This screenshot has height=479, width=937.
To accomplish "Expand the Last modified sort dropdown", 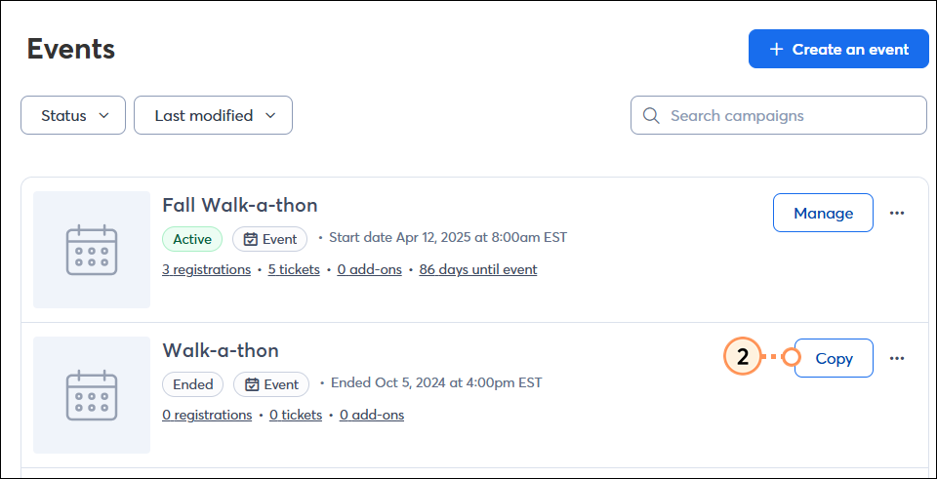I will click(214, 115).
